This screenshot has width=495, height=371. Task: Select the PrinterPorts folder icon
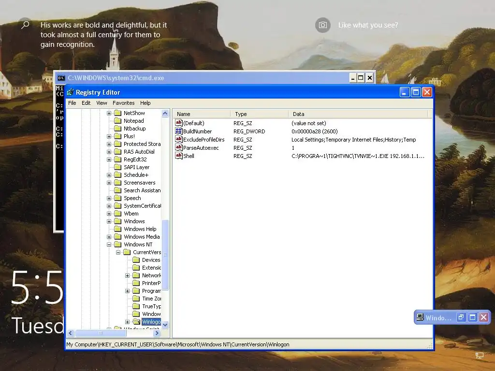[136, 283]
